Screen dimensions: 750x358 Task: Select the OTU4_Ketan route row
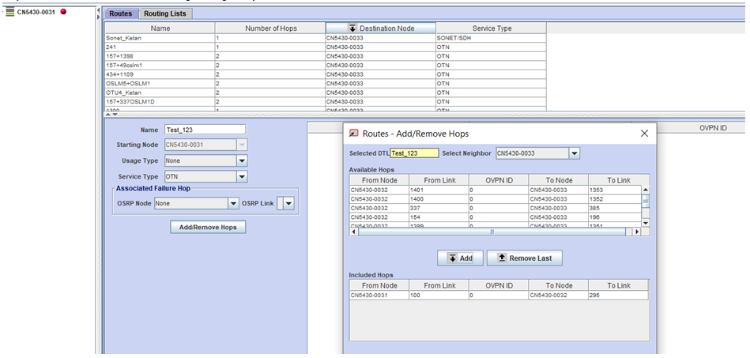(326, 92)
